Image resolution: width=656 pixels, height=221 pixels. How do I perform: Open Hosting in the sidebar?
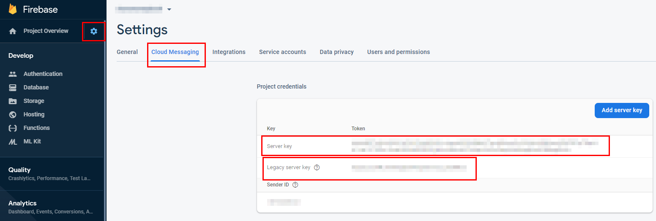click(x=34, y=114)
